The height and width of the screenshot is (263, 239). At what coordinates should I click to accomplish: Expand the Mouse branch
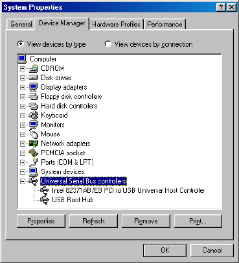23,134
